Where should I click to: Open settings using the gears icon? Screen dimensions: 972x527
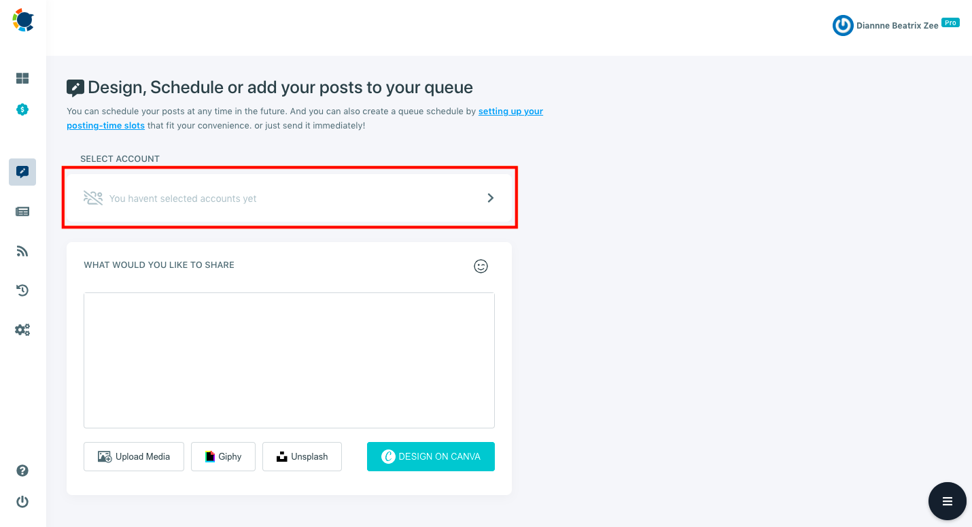point(22,330)
